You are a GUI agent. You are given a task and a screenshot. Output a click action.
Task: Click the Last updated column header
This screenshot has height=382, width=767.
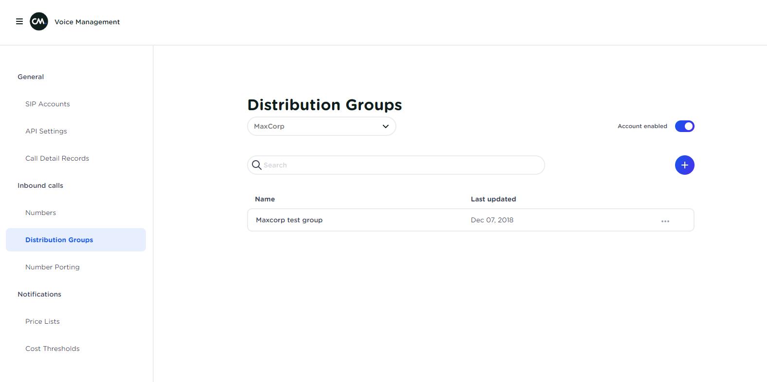tap(493, 199)
